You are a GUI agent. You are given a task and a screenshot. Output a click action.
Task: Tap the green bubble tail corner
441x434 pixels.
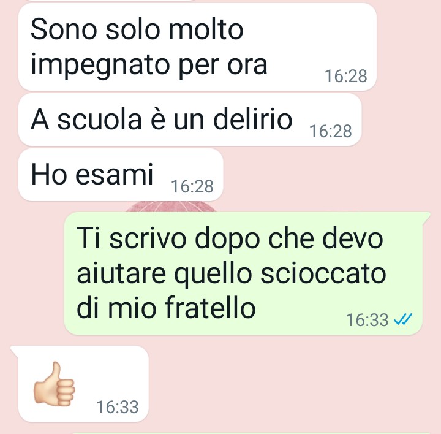426,217
